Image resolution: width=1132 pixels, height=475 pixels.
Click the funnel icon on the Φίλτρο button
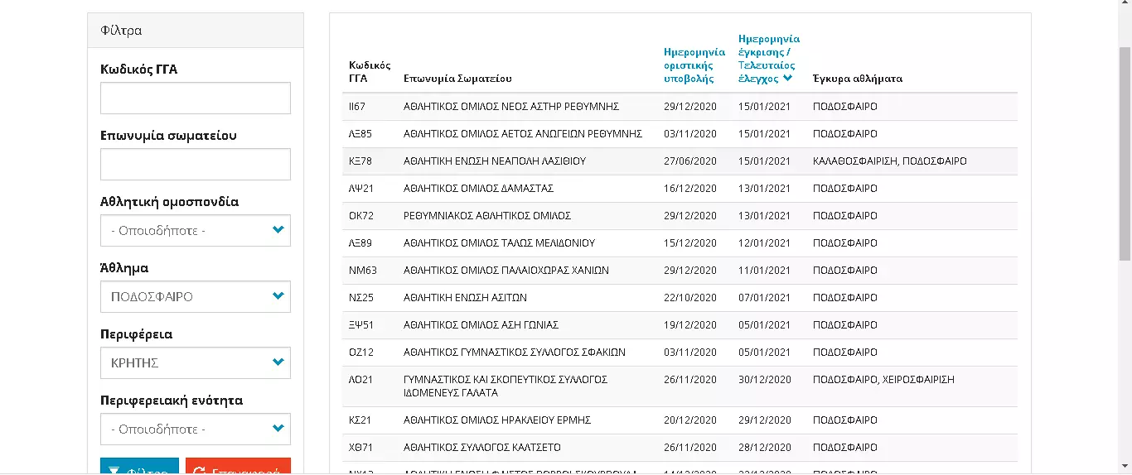click(x=116, y=470)
